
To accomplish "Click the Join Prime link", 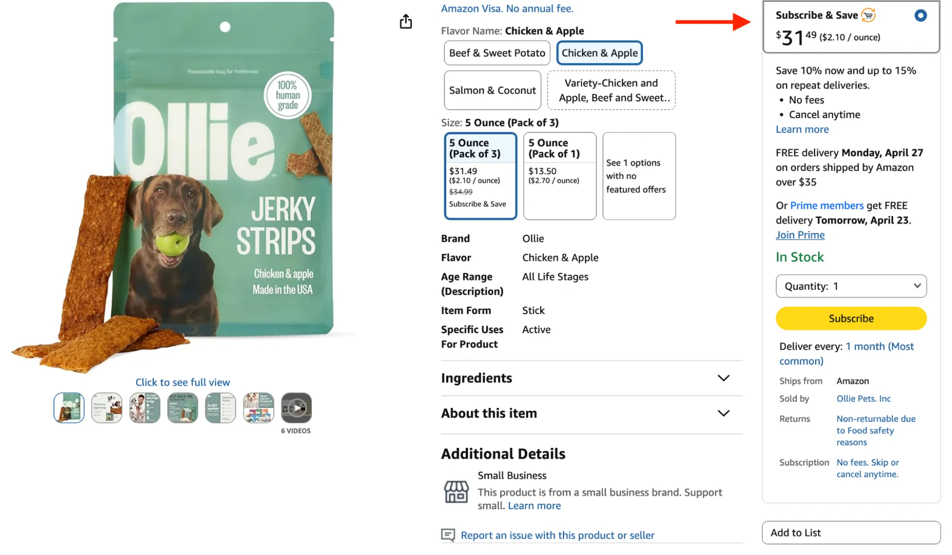I will (800, 235).
